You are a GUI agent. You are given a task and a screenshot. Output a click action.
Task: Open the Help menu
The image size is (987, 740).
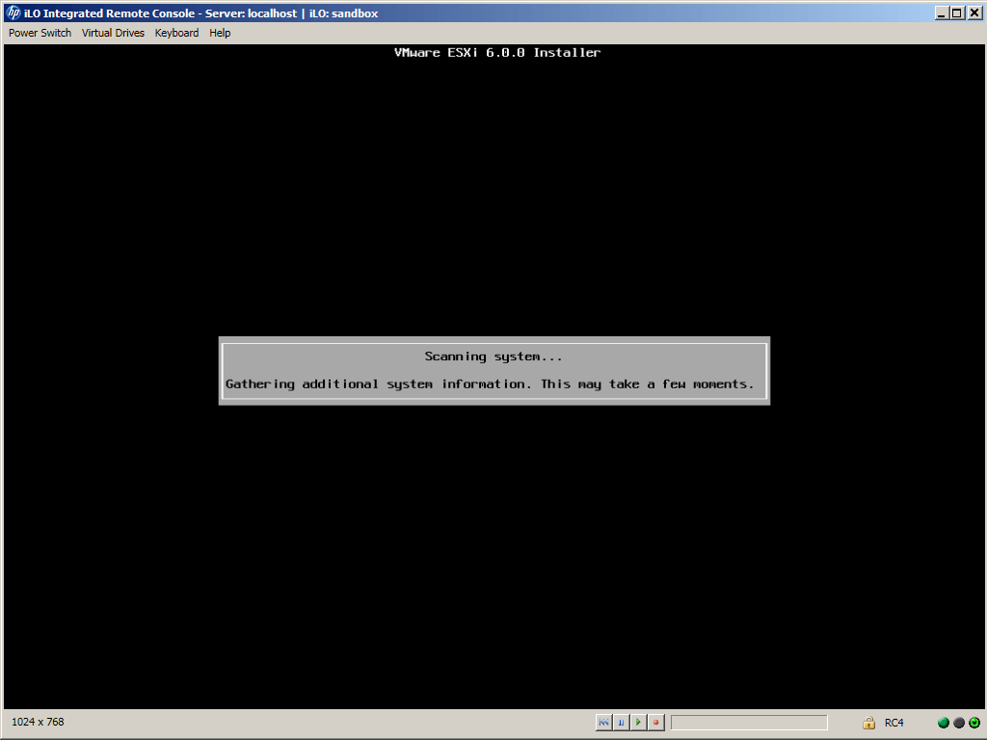(220, 33)
